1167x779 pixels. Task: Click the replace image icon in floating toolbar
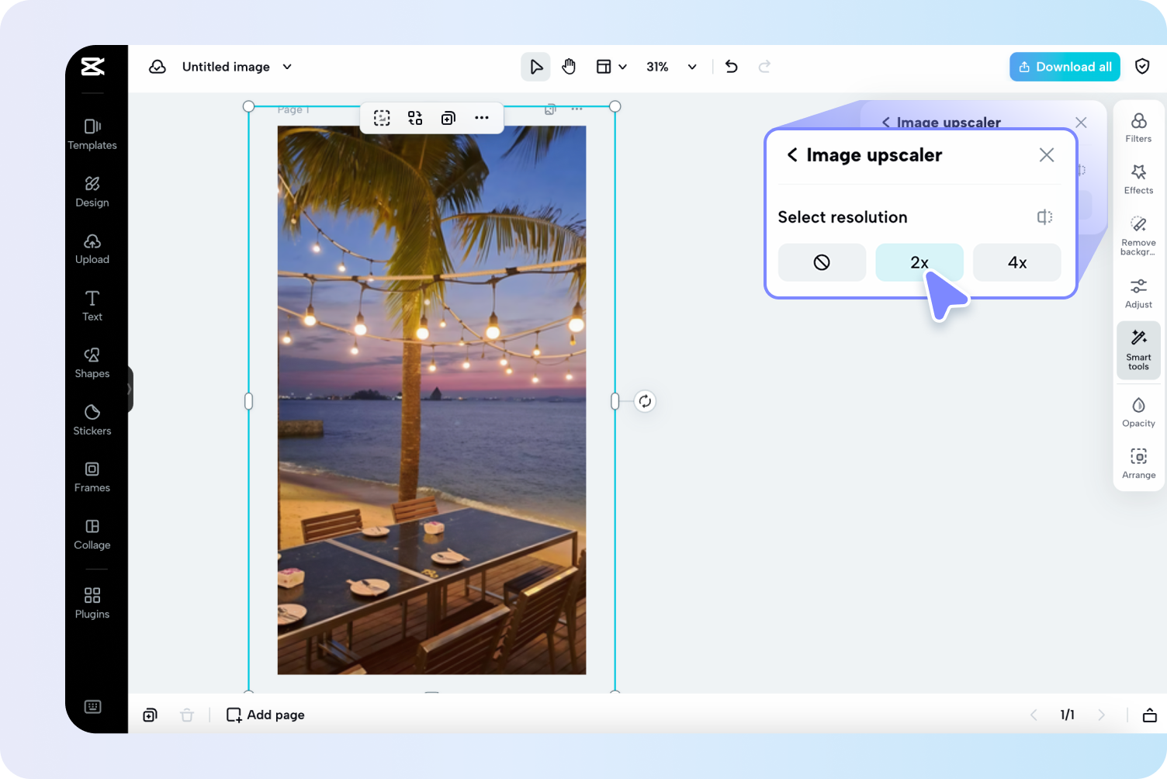point(415,118)
